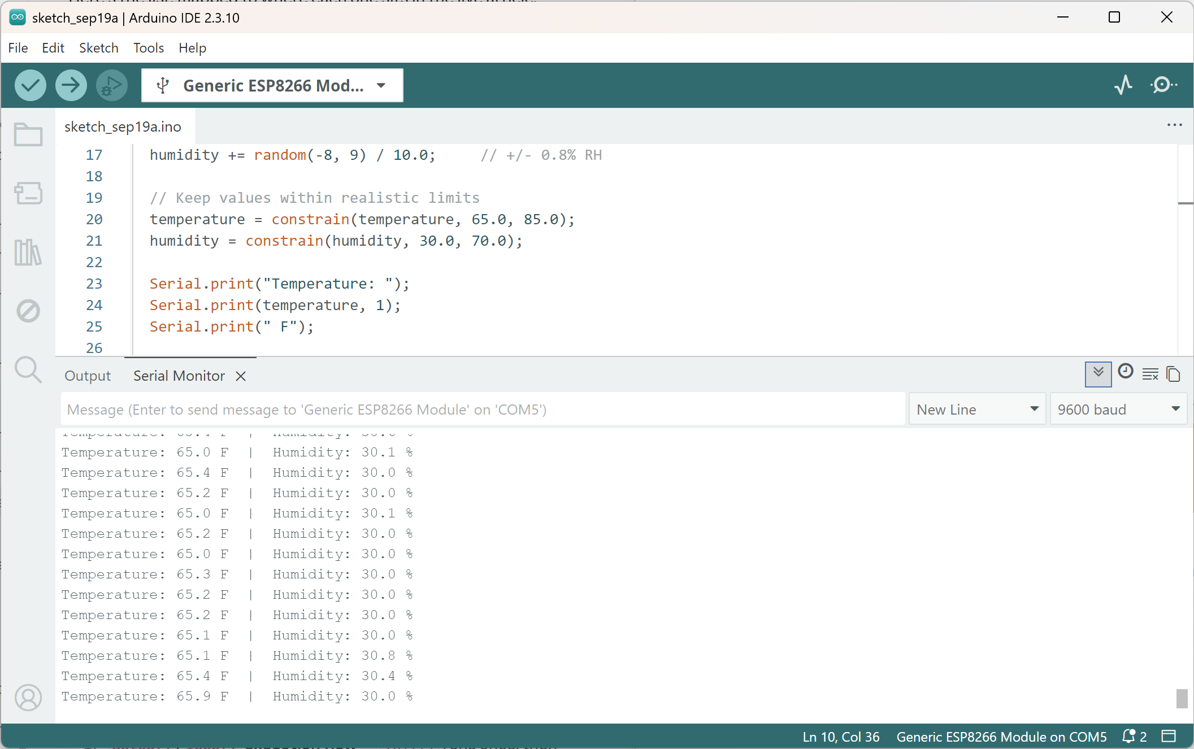Screen dimensions: 1194x749
Task: Click the output row with Temperature 65.9 F
Action: pyautogui.click(x=237, y=696)
